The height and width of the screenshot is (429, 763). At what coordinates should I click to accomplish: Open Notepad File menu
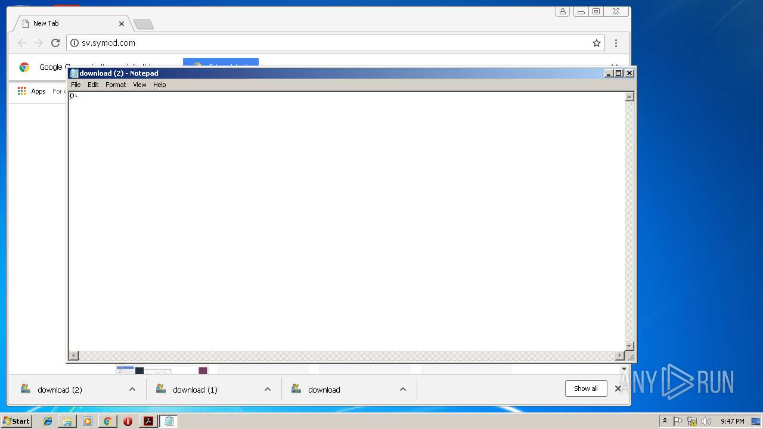coord(76,85)
